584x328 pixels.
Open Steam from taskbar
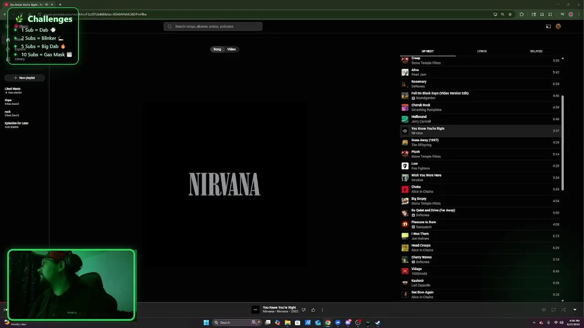(x=378, y=323)
